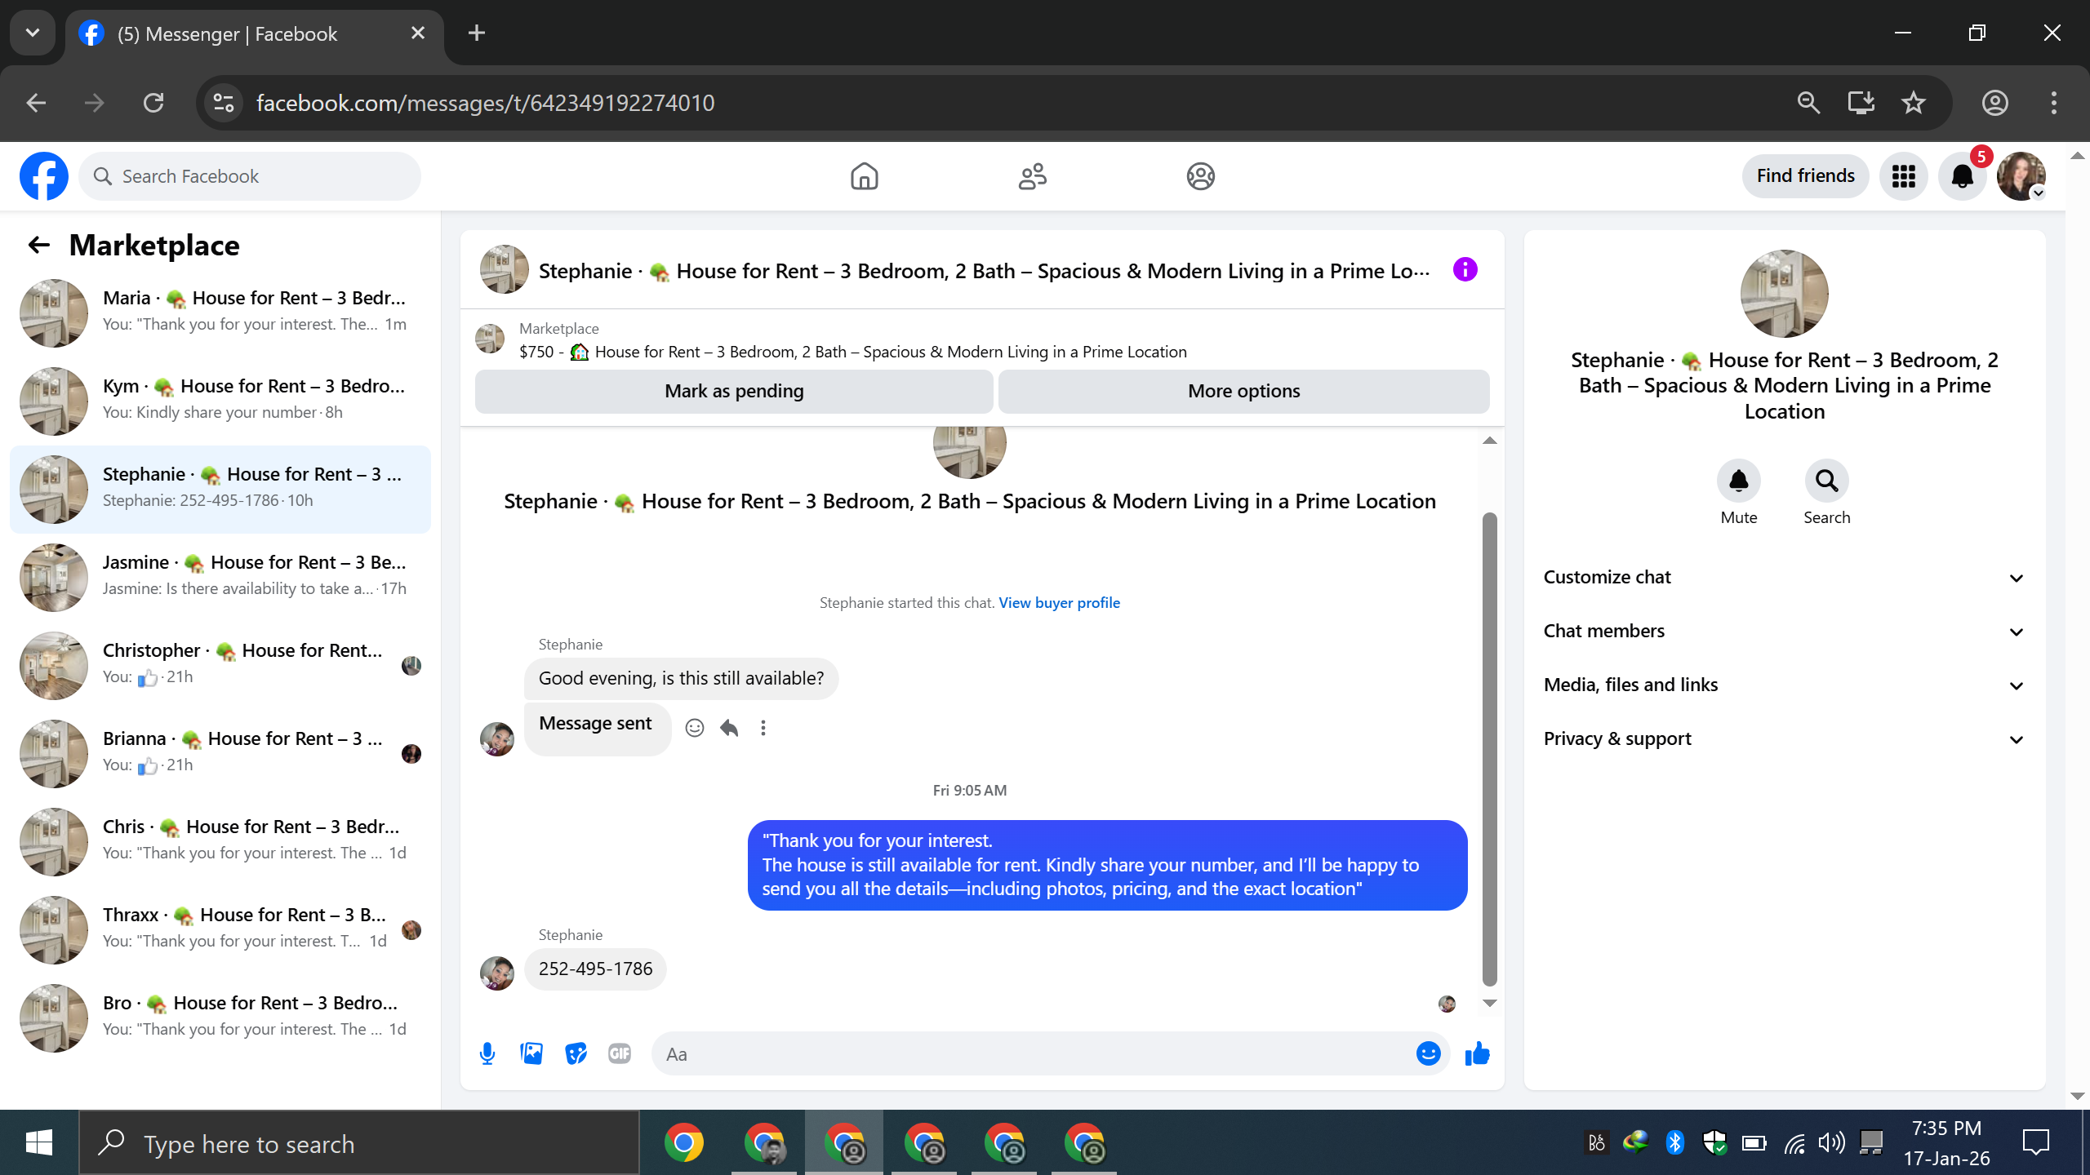Open Kym's house rent conversation
Screen dimensions: 2090x1175
click(x=220, y=399)
